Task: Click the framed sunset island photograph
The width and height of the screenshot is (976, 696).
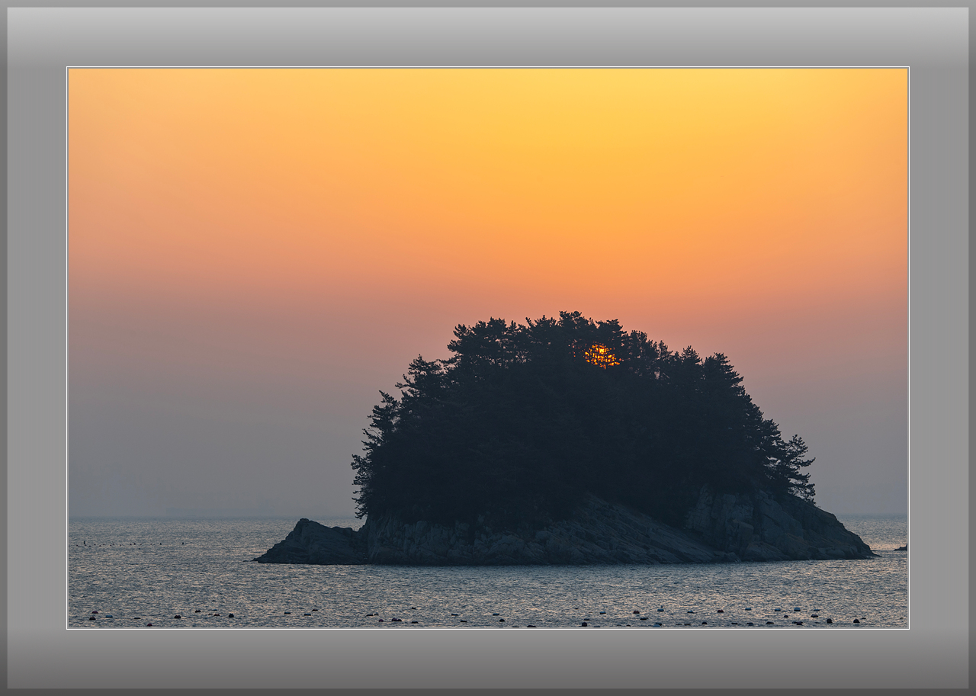Action: tap(488, 348)
